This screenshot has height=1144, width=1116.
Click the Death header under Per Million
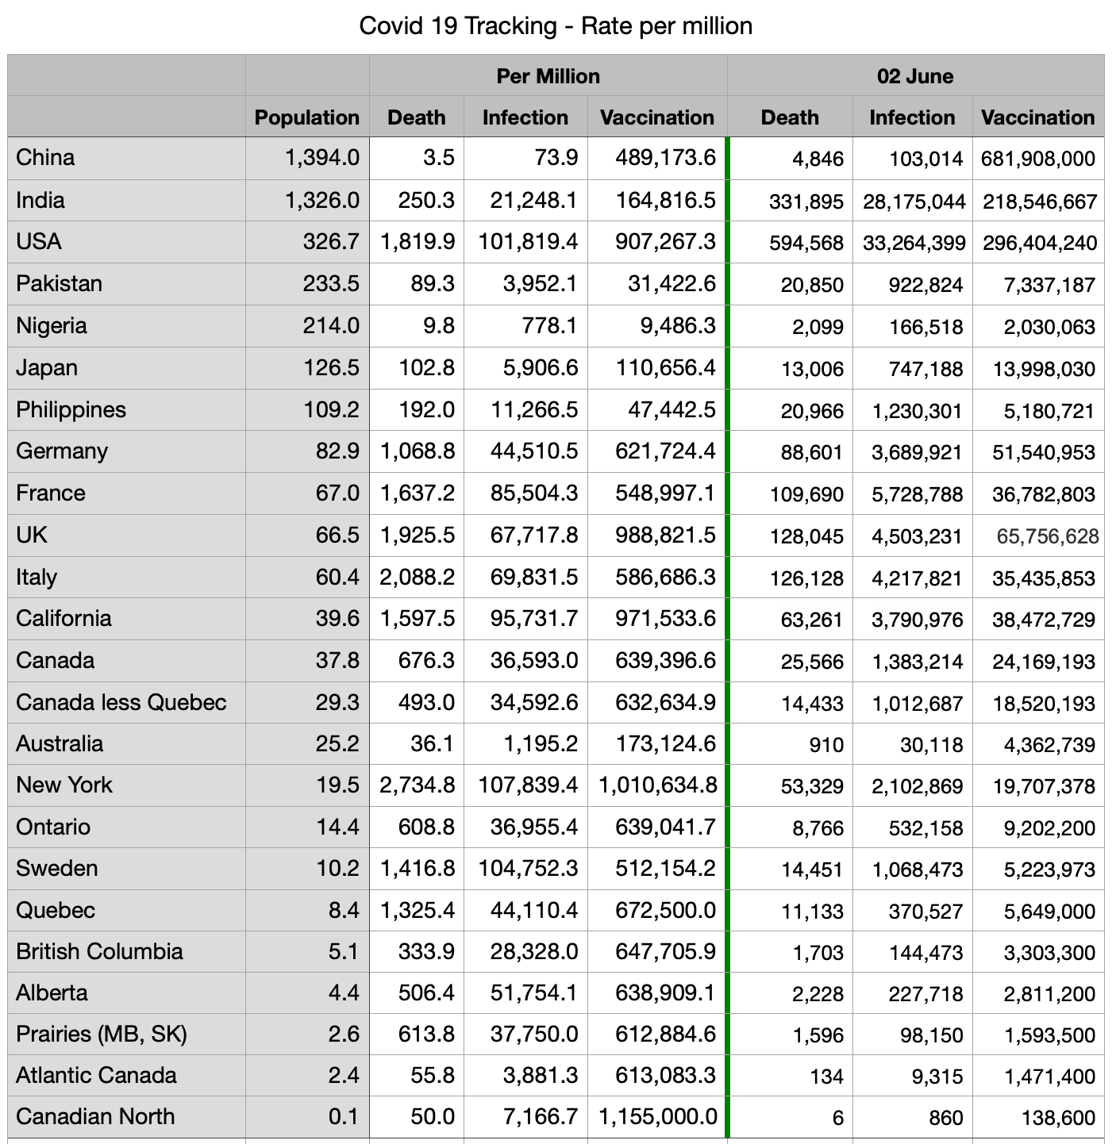click(416, 117)
